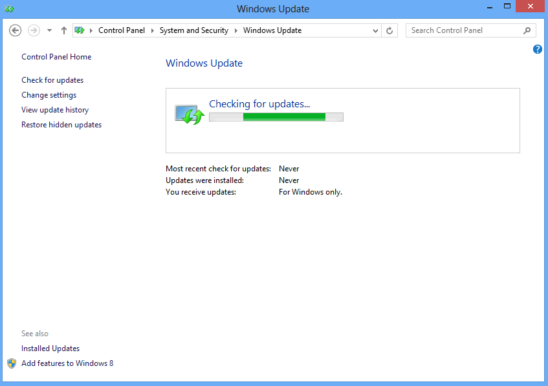Select System and Security in the breadcrumb
548x386 pixels.
[x=193, y=30]
